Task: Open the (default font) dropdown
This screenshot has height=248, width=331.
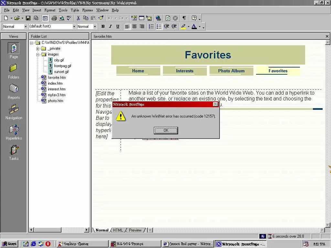Action: point(74,26)
